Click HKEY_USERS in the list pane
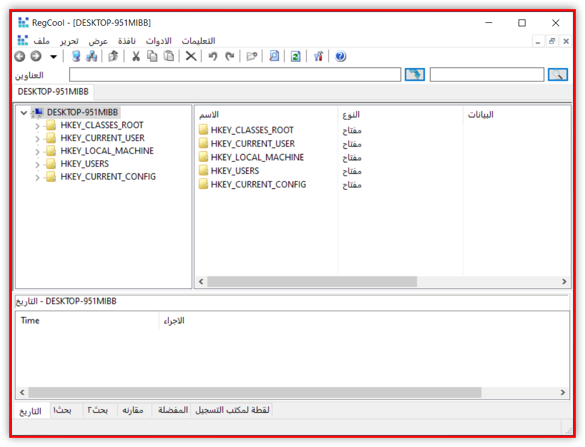This screenshot has width=585, height=447. [235, 171]
